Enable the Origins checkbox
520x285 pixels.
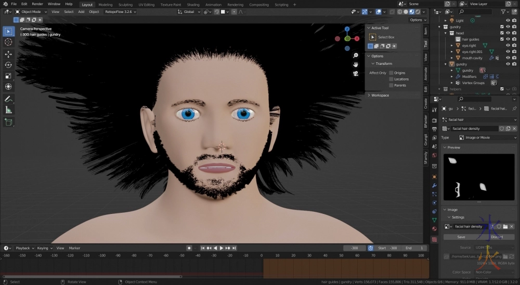[x=391, y=73]
